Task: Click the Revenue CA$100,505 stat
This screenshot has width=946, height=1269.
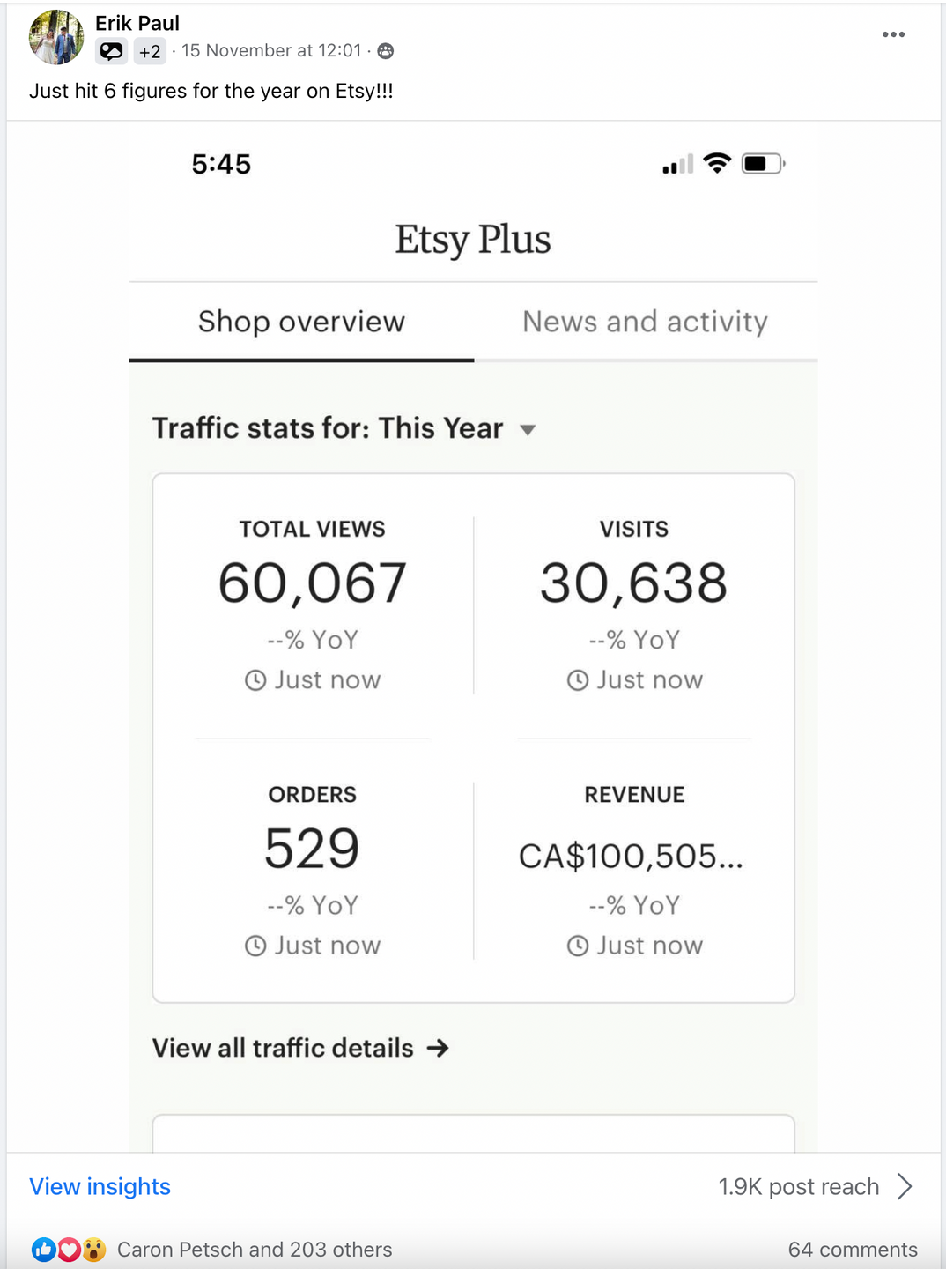Action: (631, 857)
